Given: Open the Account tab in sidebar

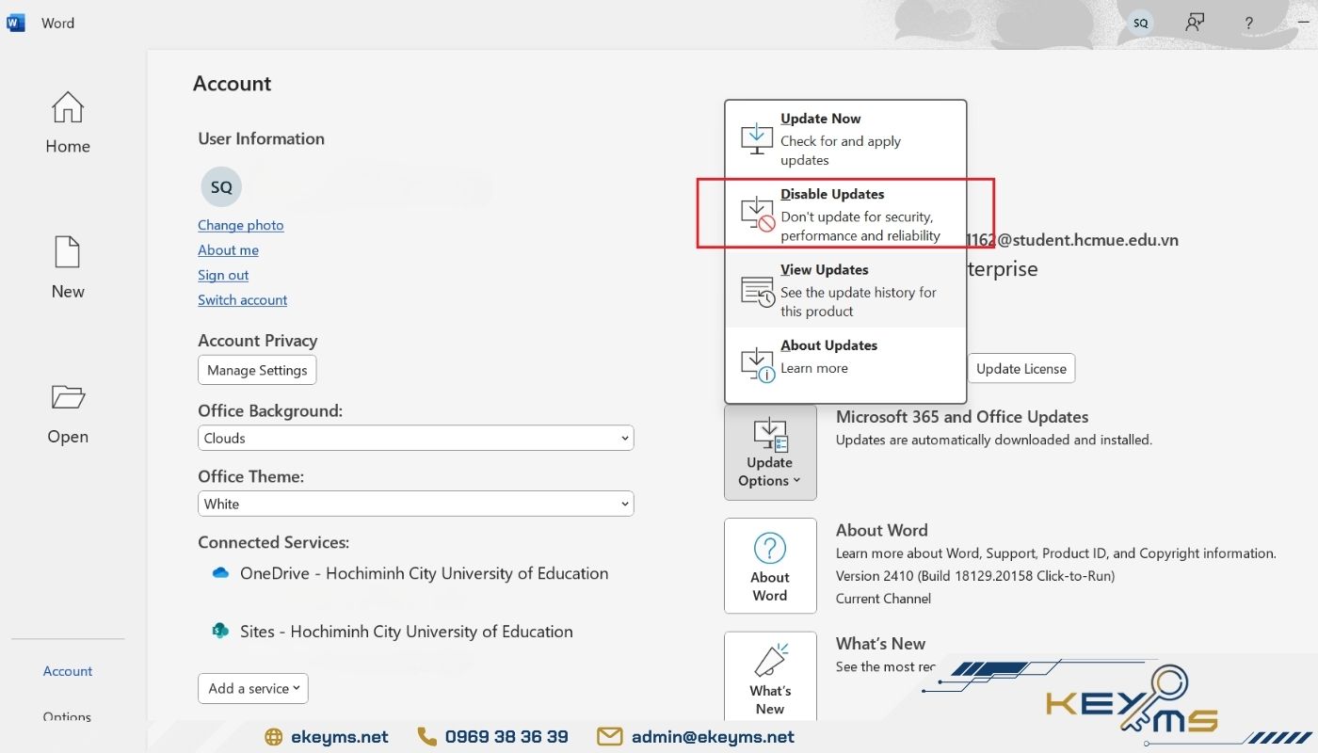Looking at the screenshot, I should [x=68, y=671].
